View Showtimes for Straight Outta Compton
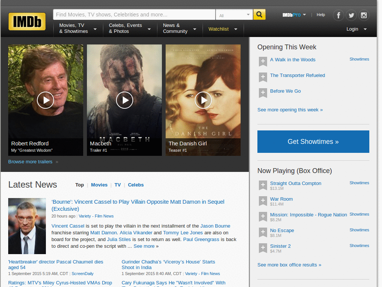 [x=359, y=183]
